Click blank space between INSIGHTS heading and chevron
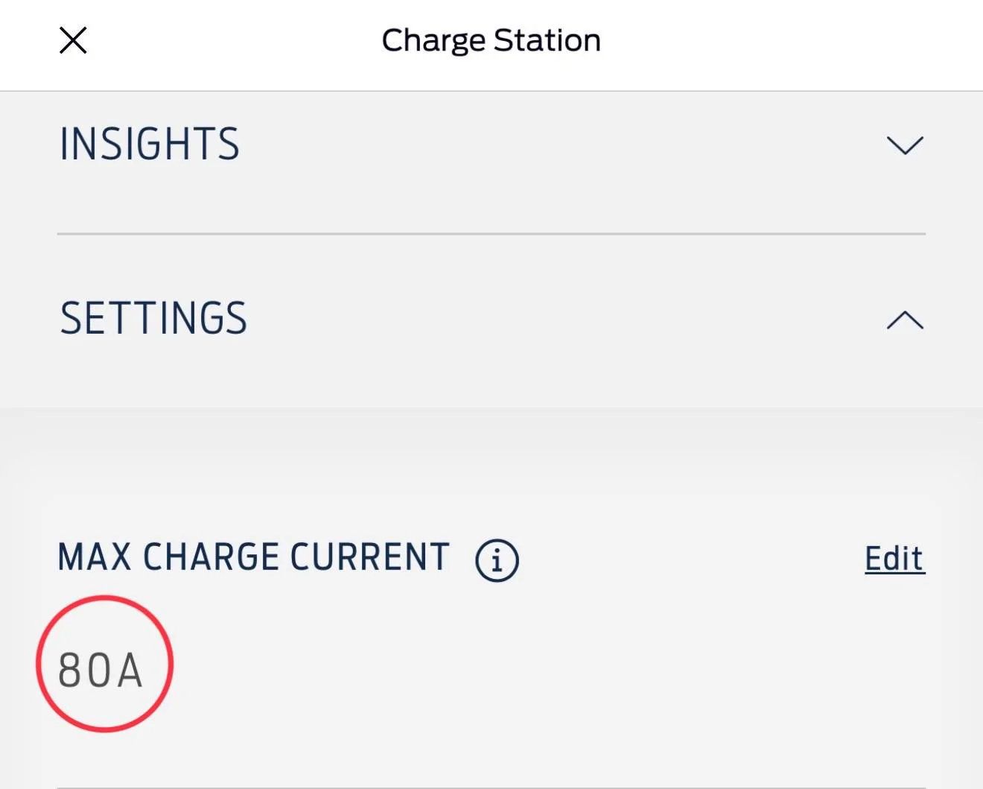This screenshot has width=983, height=789. pyautogui.click(x=559, y=145)
